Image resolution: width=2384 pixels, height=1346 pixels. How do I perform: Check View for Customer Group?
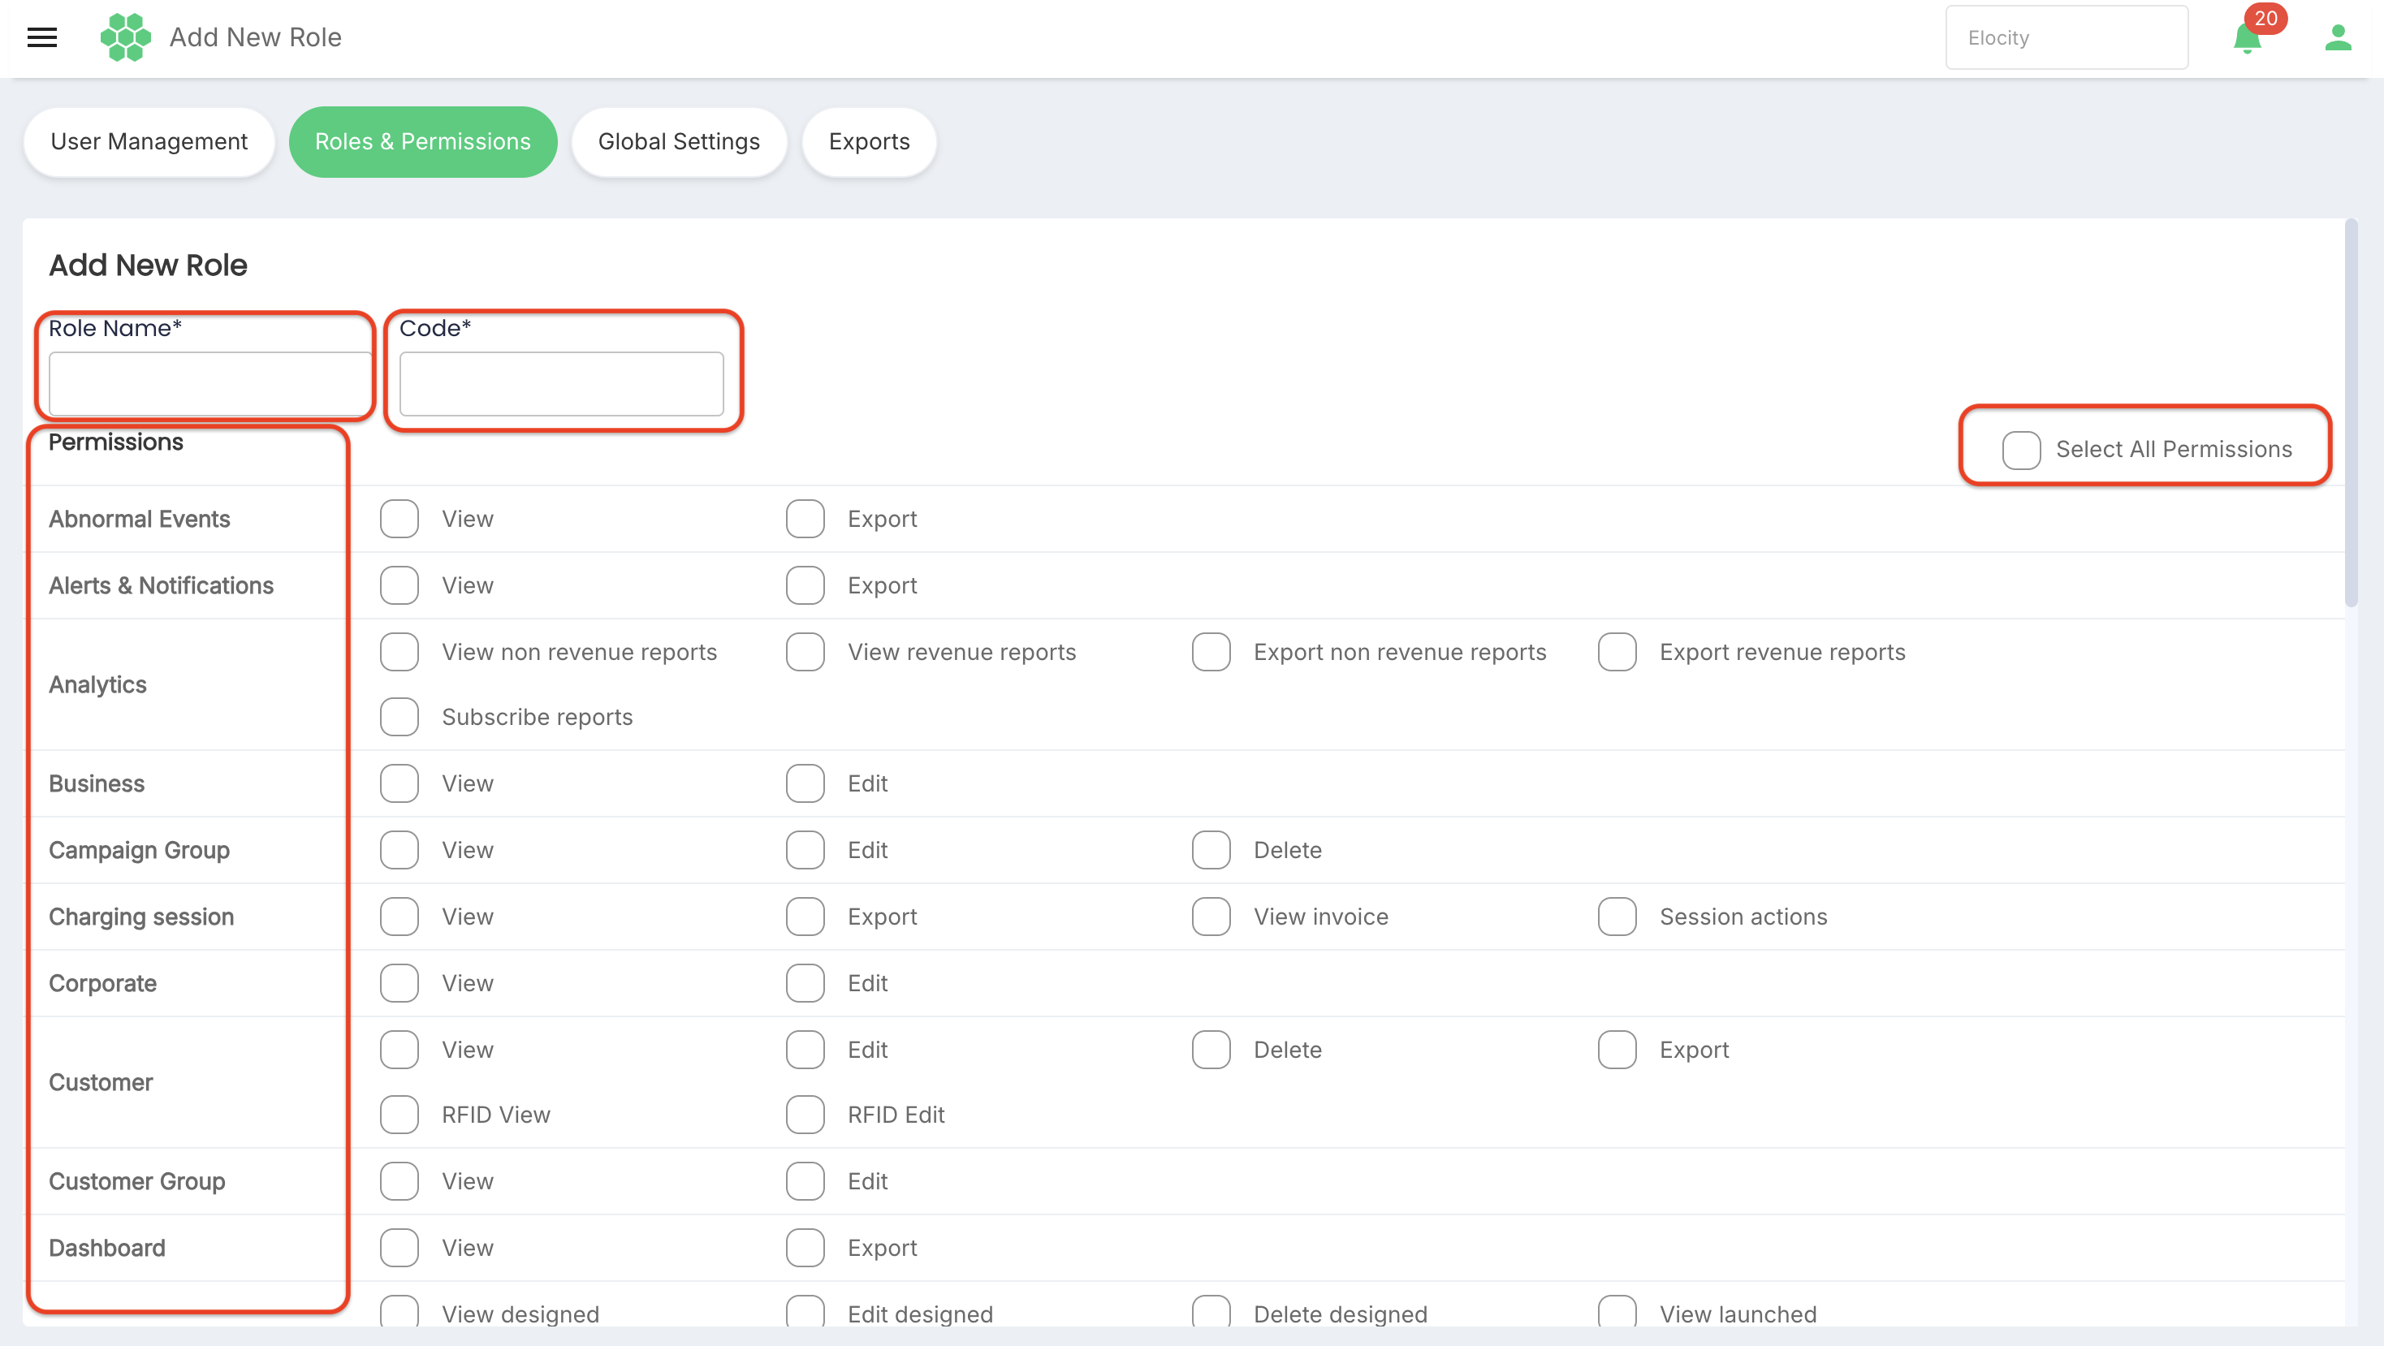399,1181
